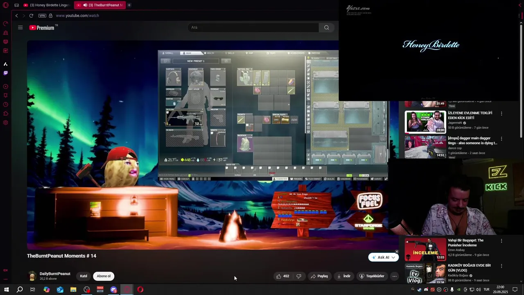This screenshot has width=524, height=295.
Task: Open Windows taskbar search
Action: tap(20, 290)
